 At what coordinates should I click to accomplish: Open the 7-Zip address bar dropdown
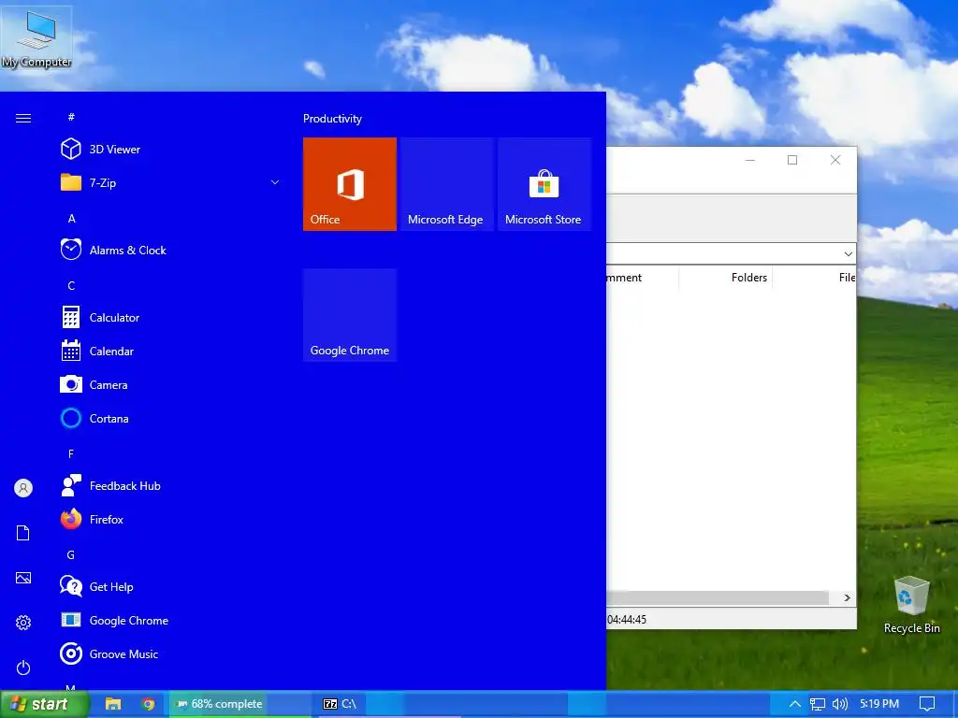(x=848, y=253)
